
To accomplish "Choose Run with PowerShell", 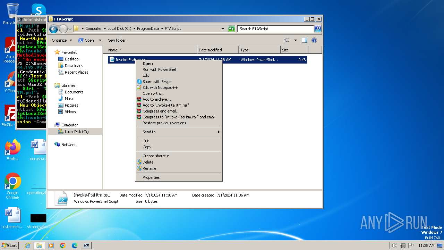I will [179, 69].
